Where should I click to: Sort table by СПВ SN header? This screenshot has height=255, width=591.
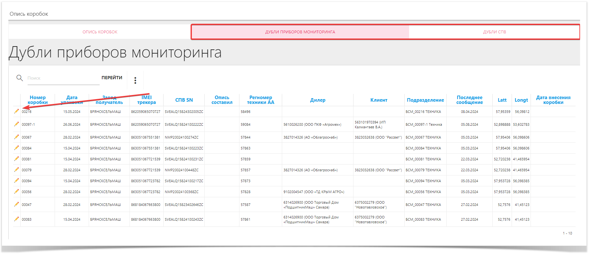pyautogui.click(x=184, y=100)
